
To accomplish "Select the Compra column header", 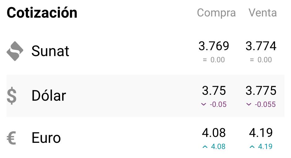I will click(x=216, y=13).
